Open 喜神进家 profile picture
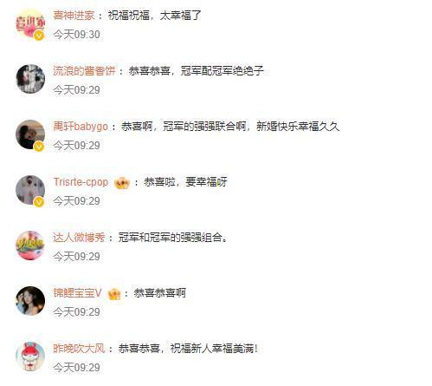 pos(30,23)
